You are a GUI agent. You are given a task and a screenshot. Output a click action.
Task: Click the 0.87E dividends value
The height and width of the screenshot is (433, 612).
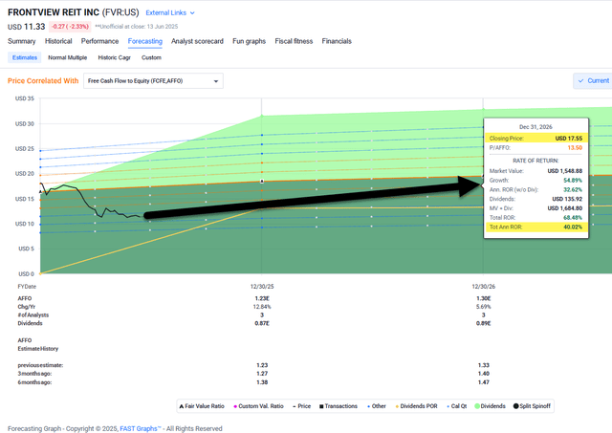pos(262,323)
